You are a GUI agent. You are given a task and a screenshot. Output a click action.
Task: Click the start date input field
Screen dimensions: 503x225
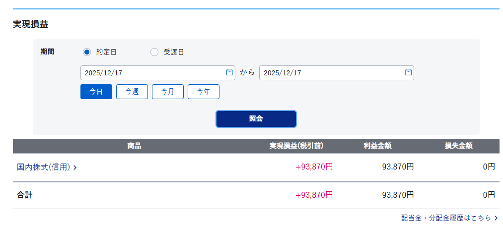click(x=151, y=73)
